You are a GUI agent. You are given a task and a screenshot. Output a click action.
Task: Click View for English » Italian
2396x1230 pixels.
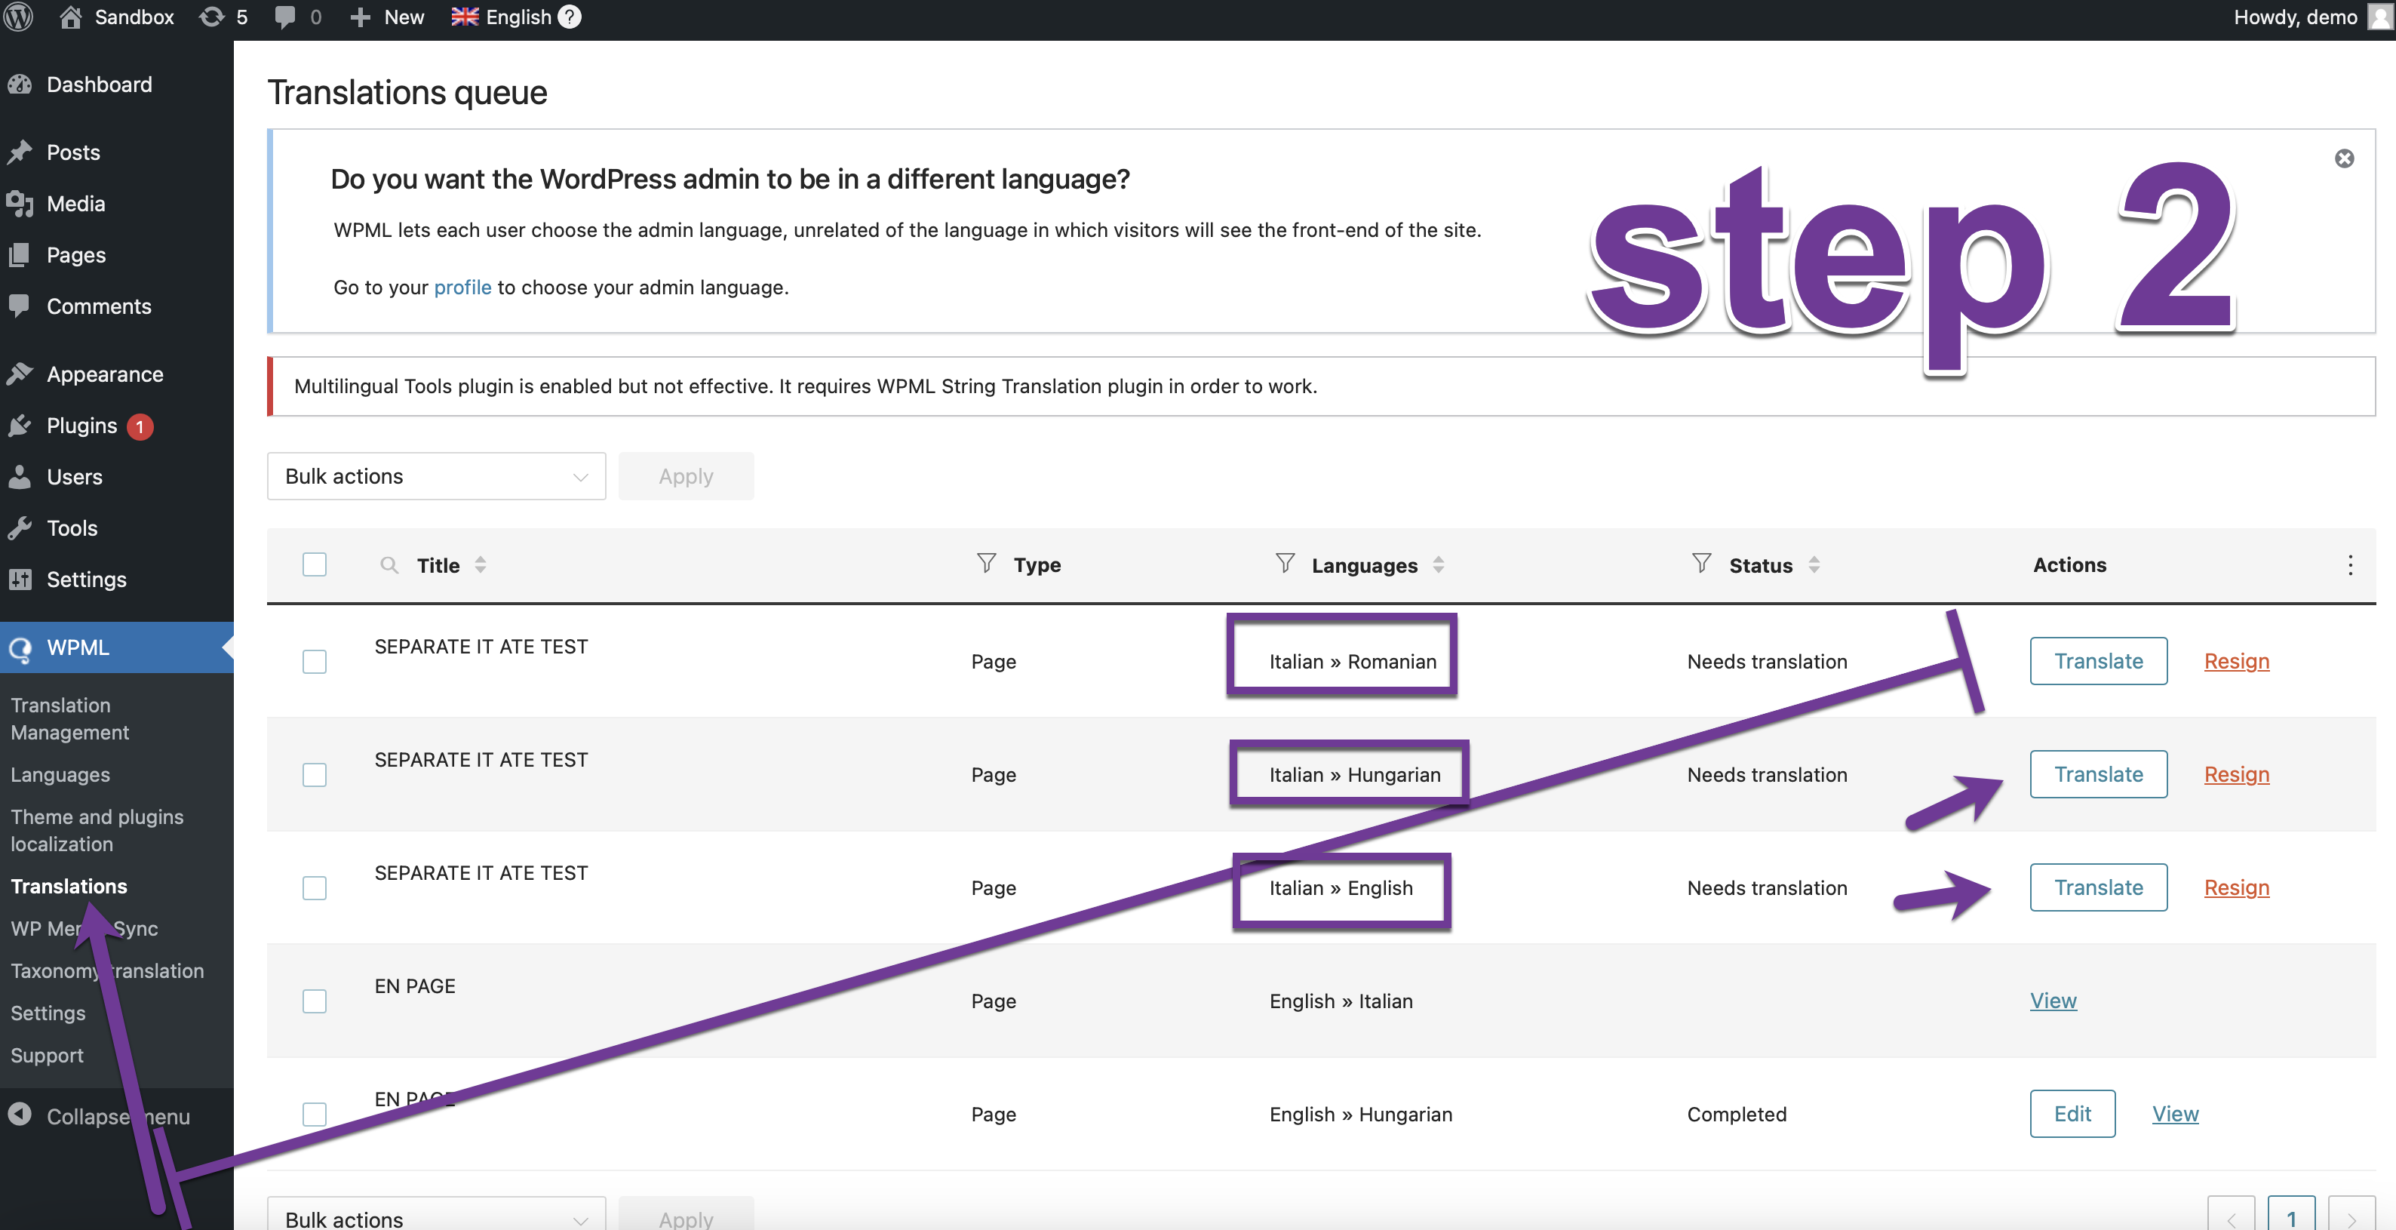tap(2053, 1001)
